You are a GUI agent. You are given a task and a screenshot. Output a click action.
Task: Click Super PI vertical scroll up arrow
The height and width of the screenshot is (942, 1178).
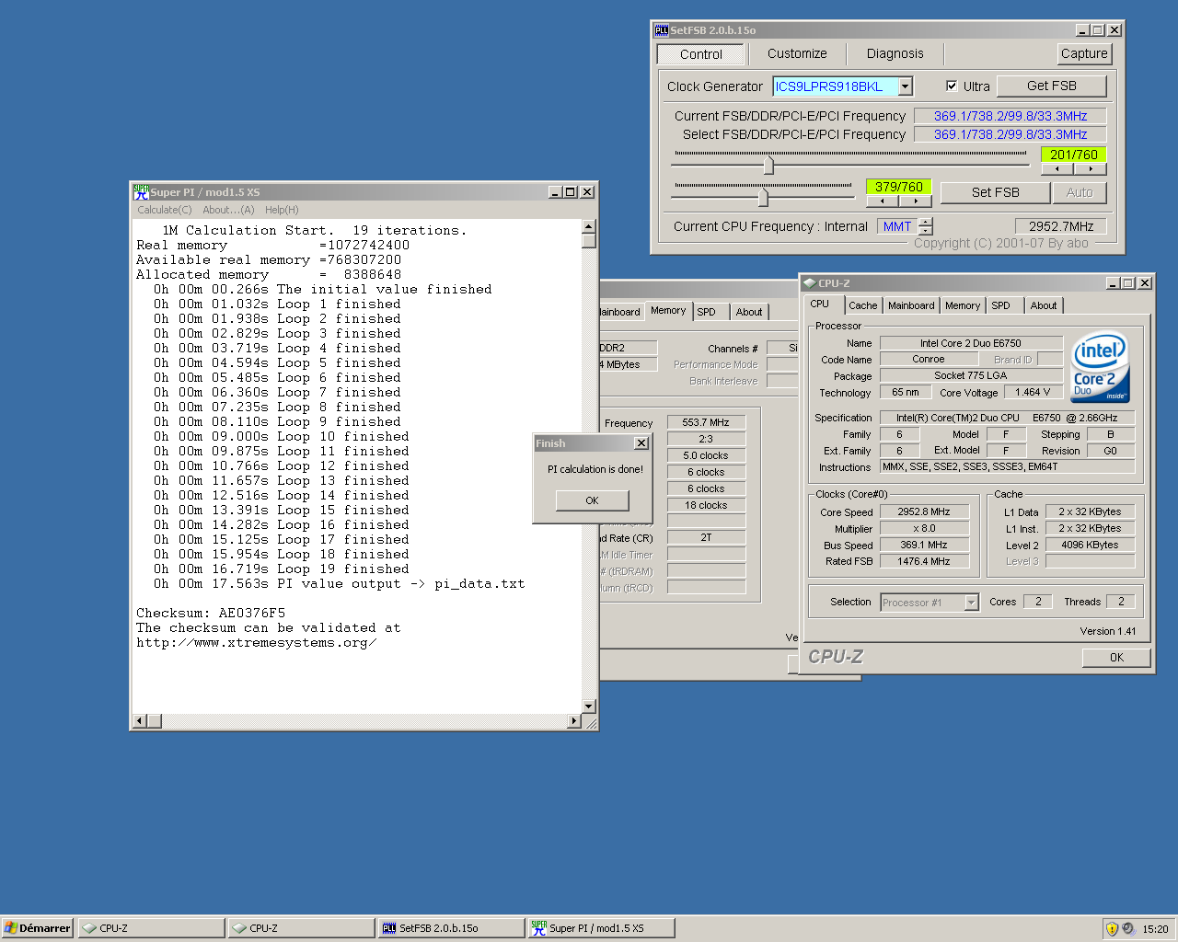coord(589,226)
